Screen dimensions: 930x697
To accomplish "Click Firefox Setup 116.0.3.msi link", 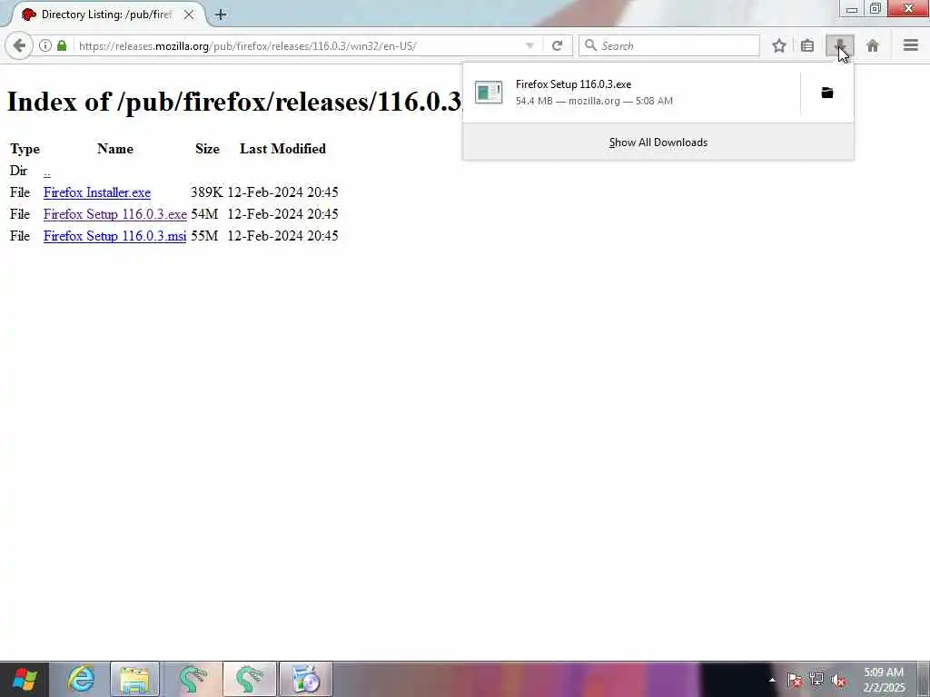I will (x=115, y=236).
